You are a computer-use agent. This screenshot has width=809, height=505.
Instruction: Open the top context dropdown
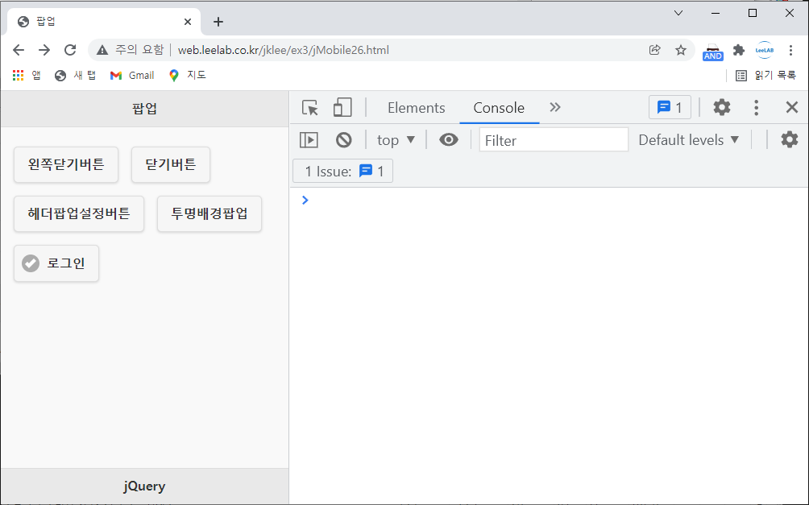[x=396, y=140]
